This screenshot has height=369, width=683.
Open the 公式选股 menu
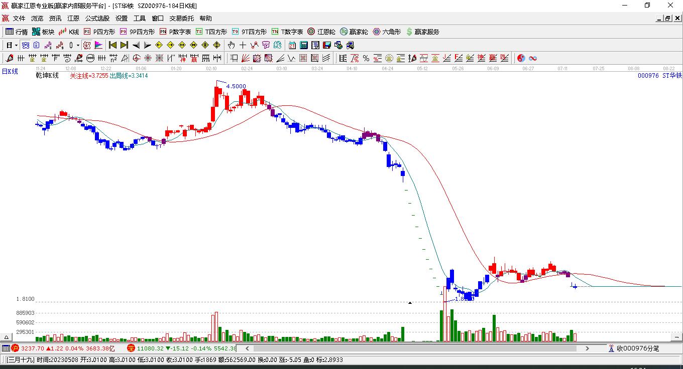(x=97, y=19)
